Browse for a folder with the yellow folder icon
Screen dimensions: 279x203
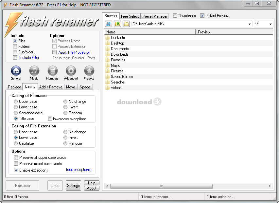[126, 24]
